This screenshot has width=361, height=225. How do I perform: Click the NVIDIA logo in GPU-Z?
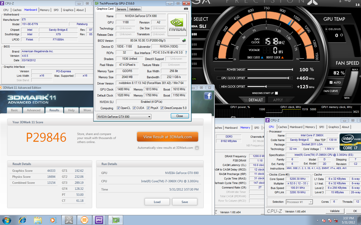[177, 25]
